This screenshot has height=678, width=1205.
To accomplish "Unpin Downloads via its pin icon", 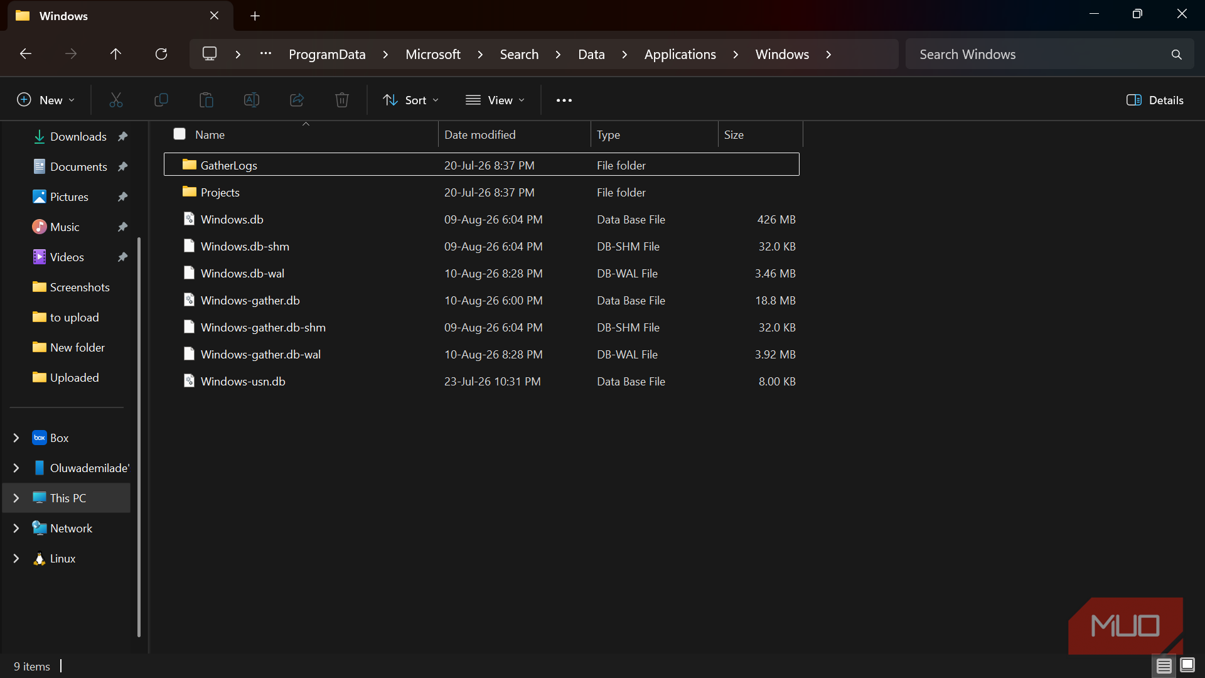I will (x=123, y=136).
